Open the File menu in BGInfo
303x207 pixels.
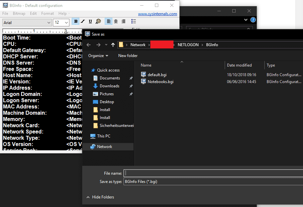coord(5,14)
